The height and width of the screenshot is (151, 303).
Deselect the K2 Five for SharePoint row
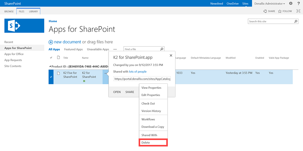(51, 77)
